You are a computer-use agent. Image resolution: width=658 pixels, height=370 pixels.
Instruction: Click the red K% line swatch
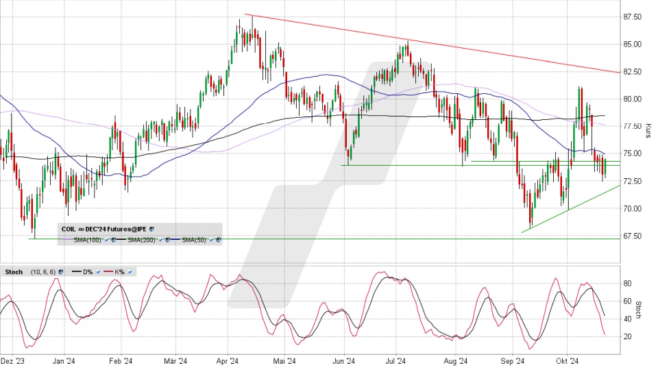[108, 271]
